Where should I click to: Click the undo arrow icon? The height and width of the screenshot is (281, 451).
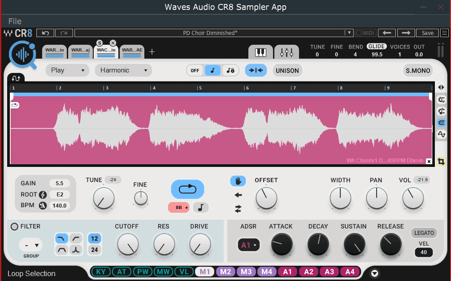[x=45, y=33]
